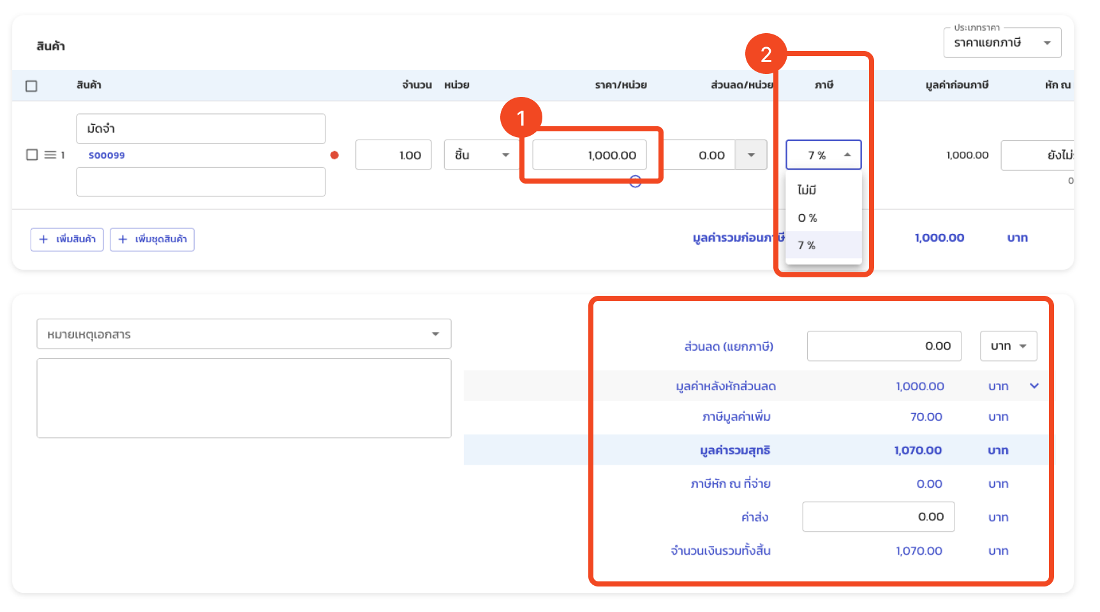Click the plus icon on เพิ่มชุดสินค้า button

123,239
